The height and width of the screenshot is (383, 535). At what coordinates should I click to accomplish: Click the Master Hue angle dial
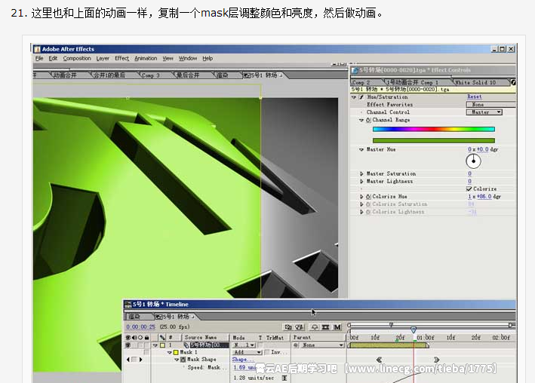474,161
